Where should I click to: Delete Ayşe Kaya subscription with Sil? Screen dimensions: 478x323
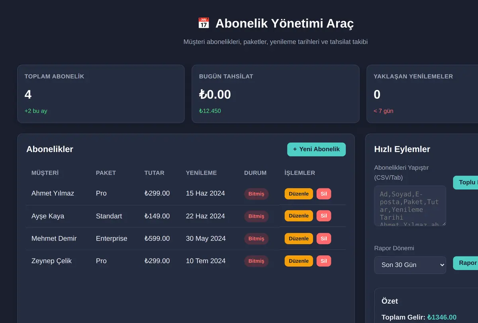tap(324, 216)
